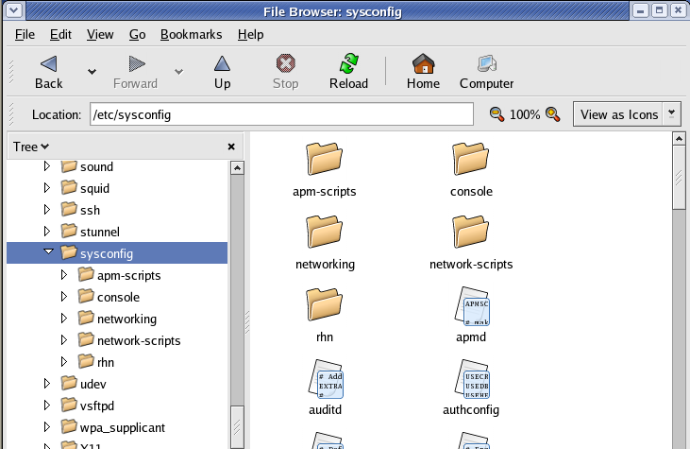Screen dimensions: 690x449
Task: Select vsftpd in the tree
Action: (100, 406)
